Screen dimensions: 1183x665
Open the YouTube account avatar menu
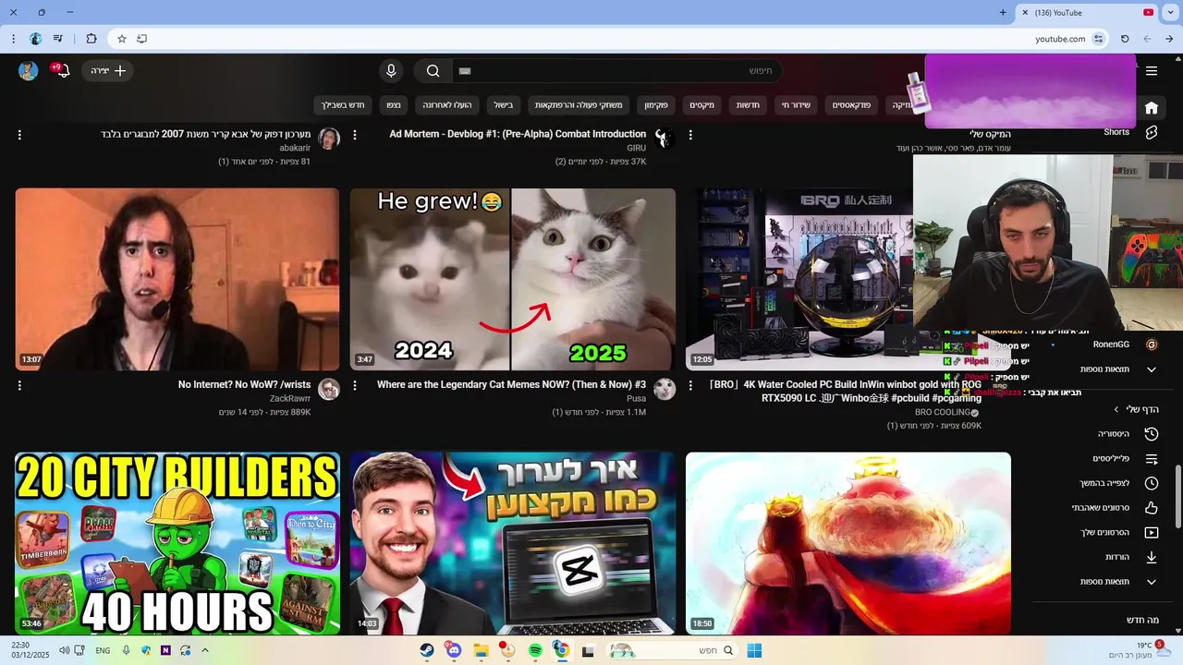pos(29,71)
